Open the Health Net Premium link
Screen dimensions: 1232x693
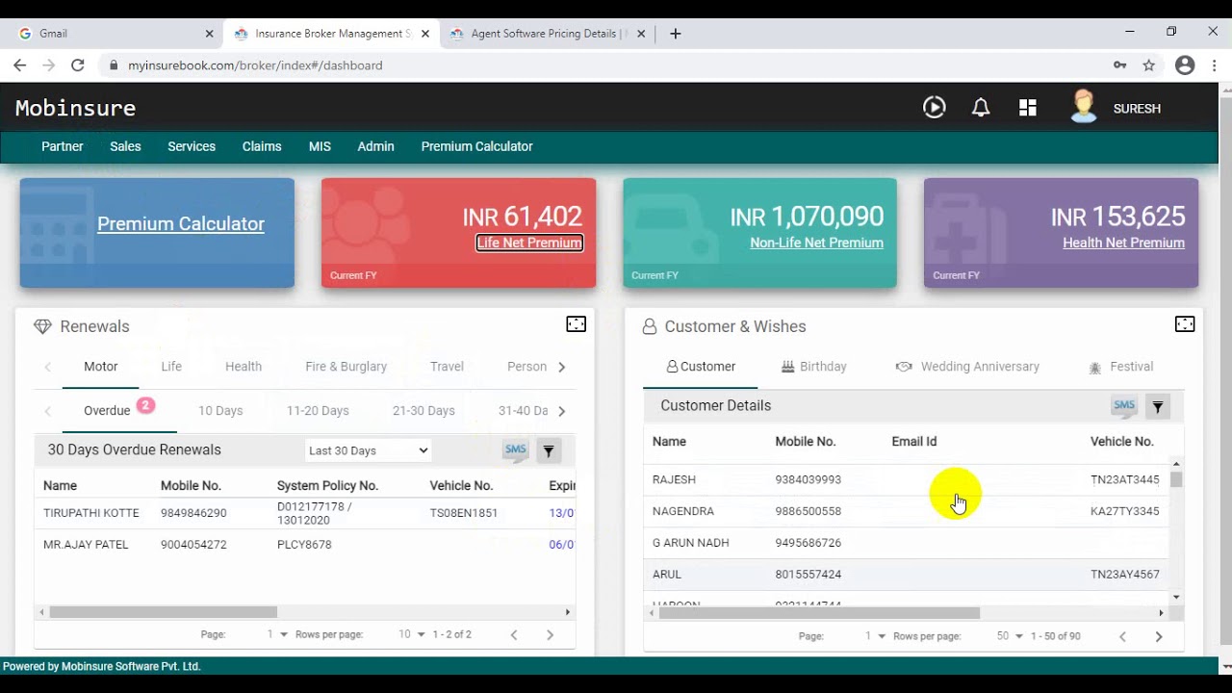(1123, 243)
